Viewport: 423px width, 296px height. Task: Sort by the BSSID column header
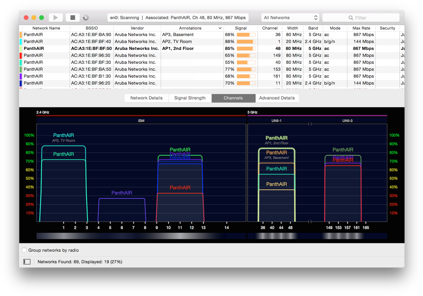pos(91,28)
